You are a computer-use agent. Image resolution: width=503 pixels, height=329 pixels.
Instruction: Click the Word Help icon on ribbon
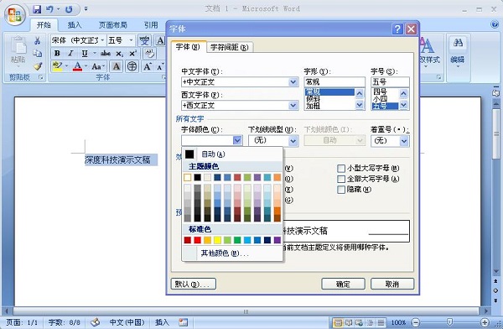coord(495,24)
